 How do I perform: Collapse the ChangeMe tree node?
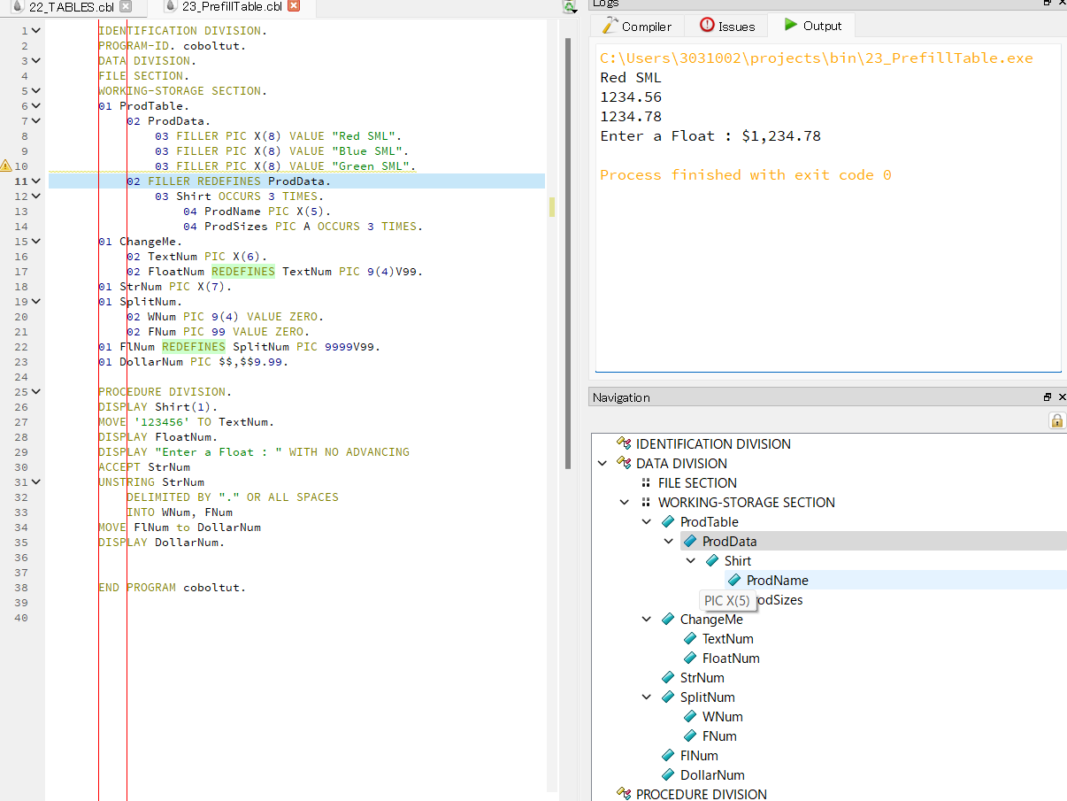pyautogui.click(x=647, y=619)
